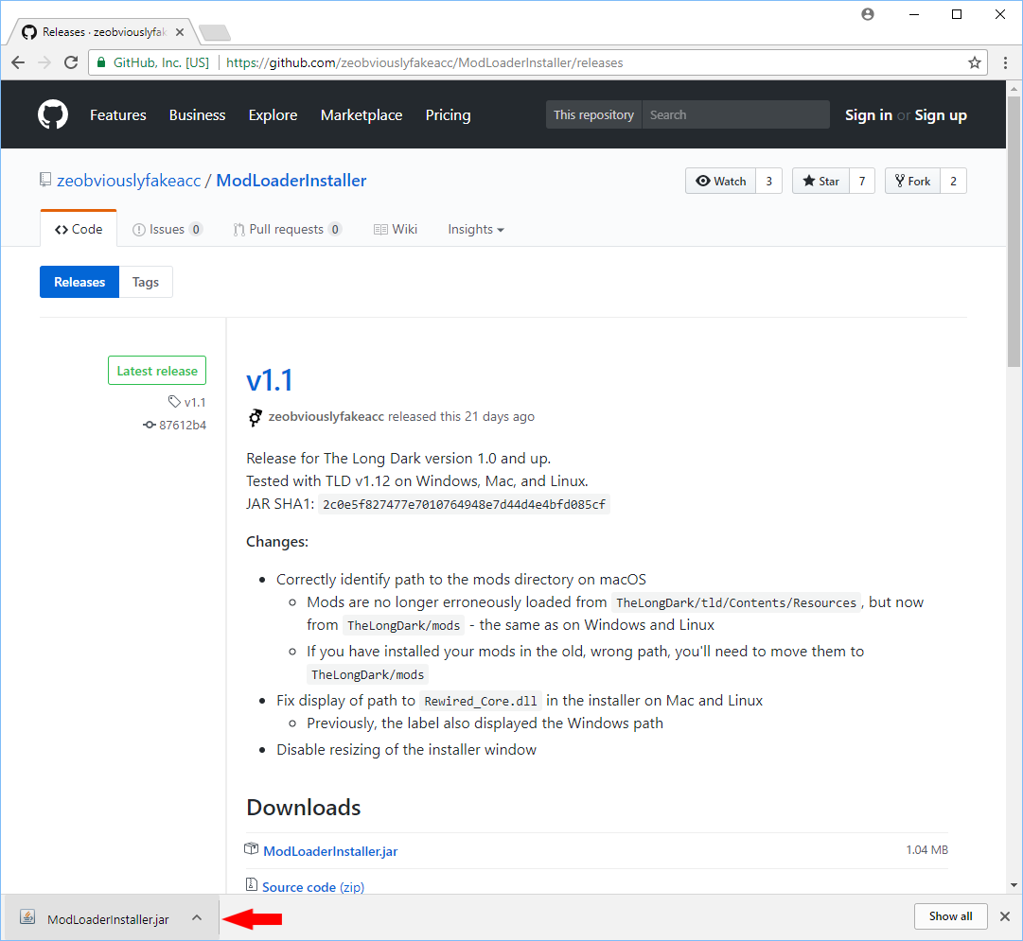Screen dimensions: 1023x941
Task: Click the 1.04 MB file size text
Action: (x=927, y=849)
